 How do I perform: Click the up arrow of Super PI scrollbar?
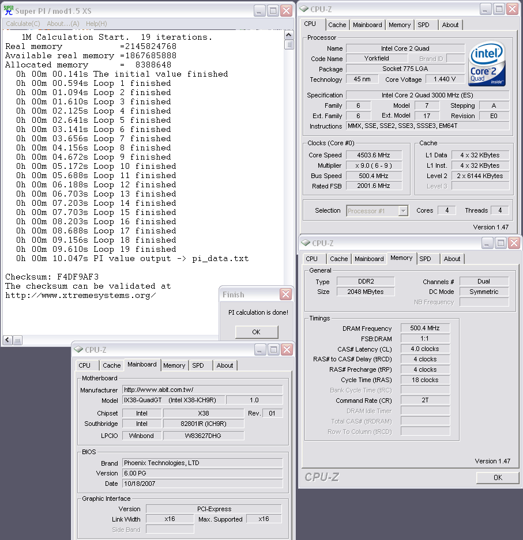coord(289,35)
